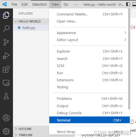Image resolution: width=136 pixels, height=137 pixels.
Task: Open the Accounts person icon
Action: [6, 118]
